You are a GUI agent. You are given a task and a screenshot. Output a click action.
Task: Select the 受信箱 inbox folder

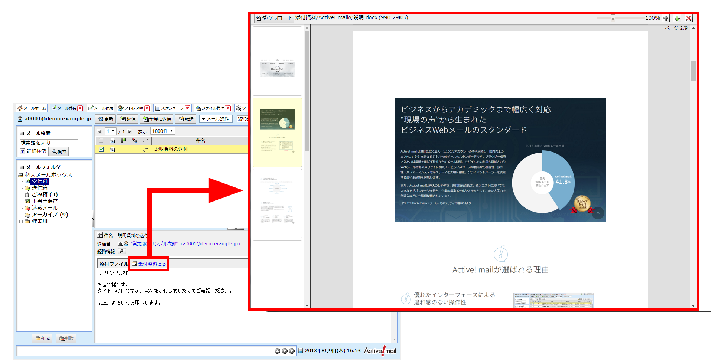coord(40,181)
